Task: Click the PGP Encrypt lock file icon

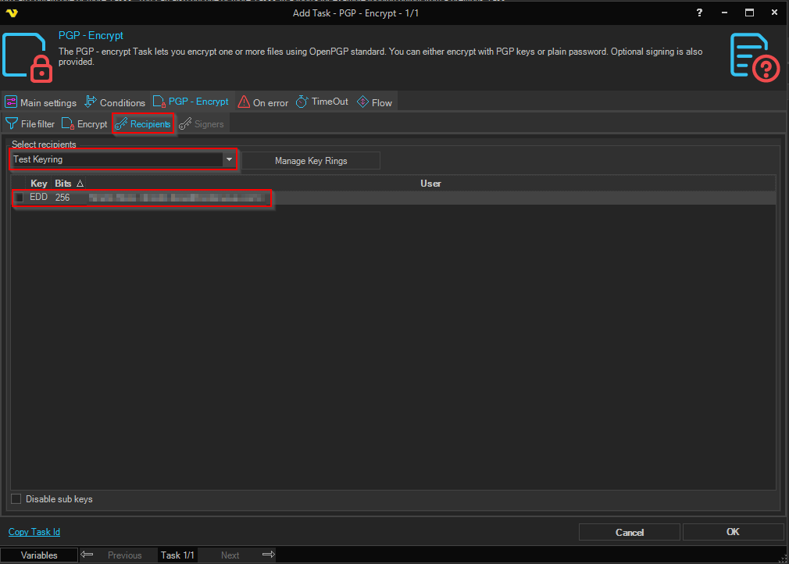Action: coord(27,57)
